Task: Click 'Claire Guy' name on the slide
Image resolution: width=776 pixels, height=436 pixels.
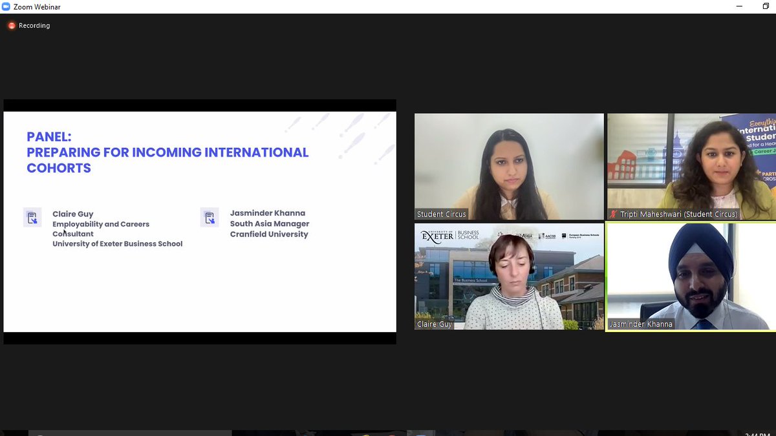Action: 73,214
